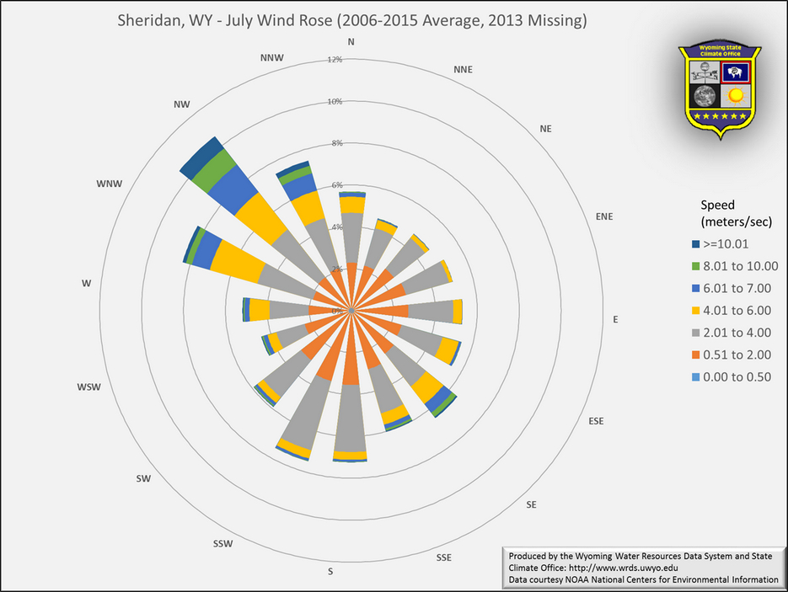Click the '>=10.01' legend label
Image resolution: width=788 pixels, height=592 pixels.
726,244
